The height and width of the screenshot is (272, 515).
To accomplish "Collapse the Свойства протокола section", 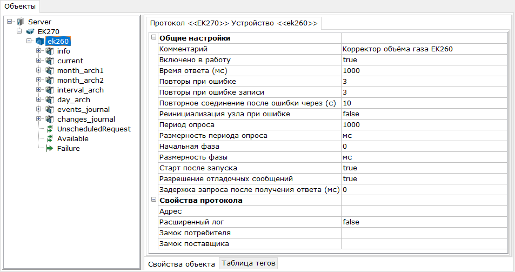I will pos(153,200).
